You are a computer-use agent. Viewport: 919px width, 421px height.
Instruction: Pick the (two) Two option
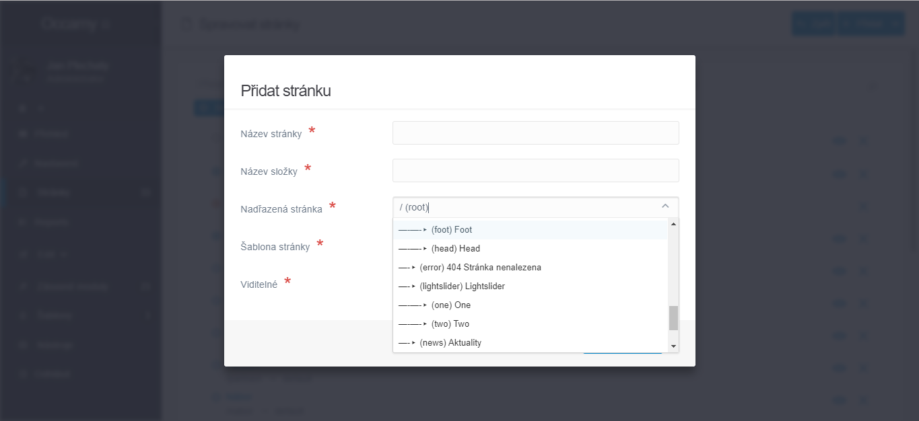(x=530, y=323)
